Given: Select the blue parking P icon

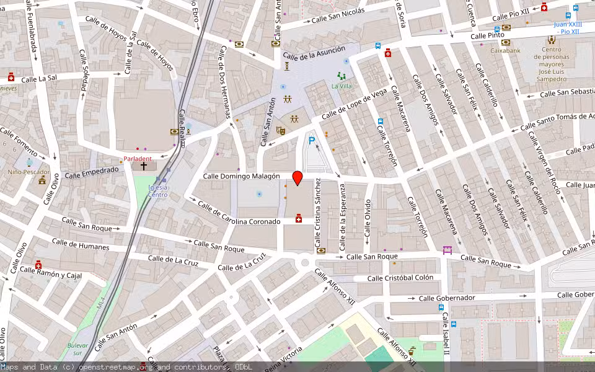Looking at the screenshot, I should tap(312, 141).
